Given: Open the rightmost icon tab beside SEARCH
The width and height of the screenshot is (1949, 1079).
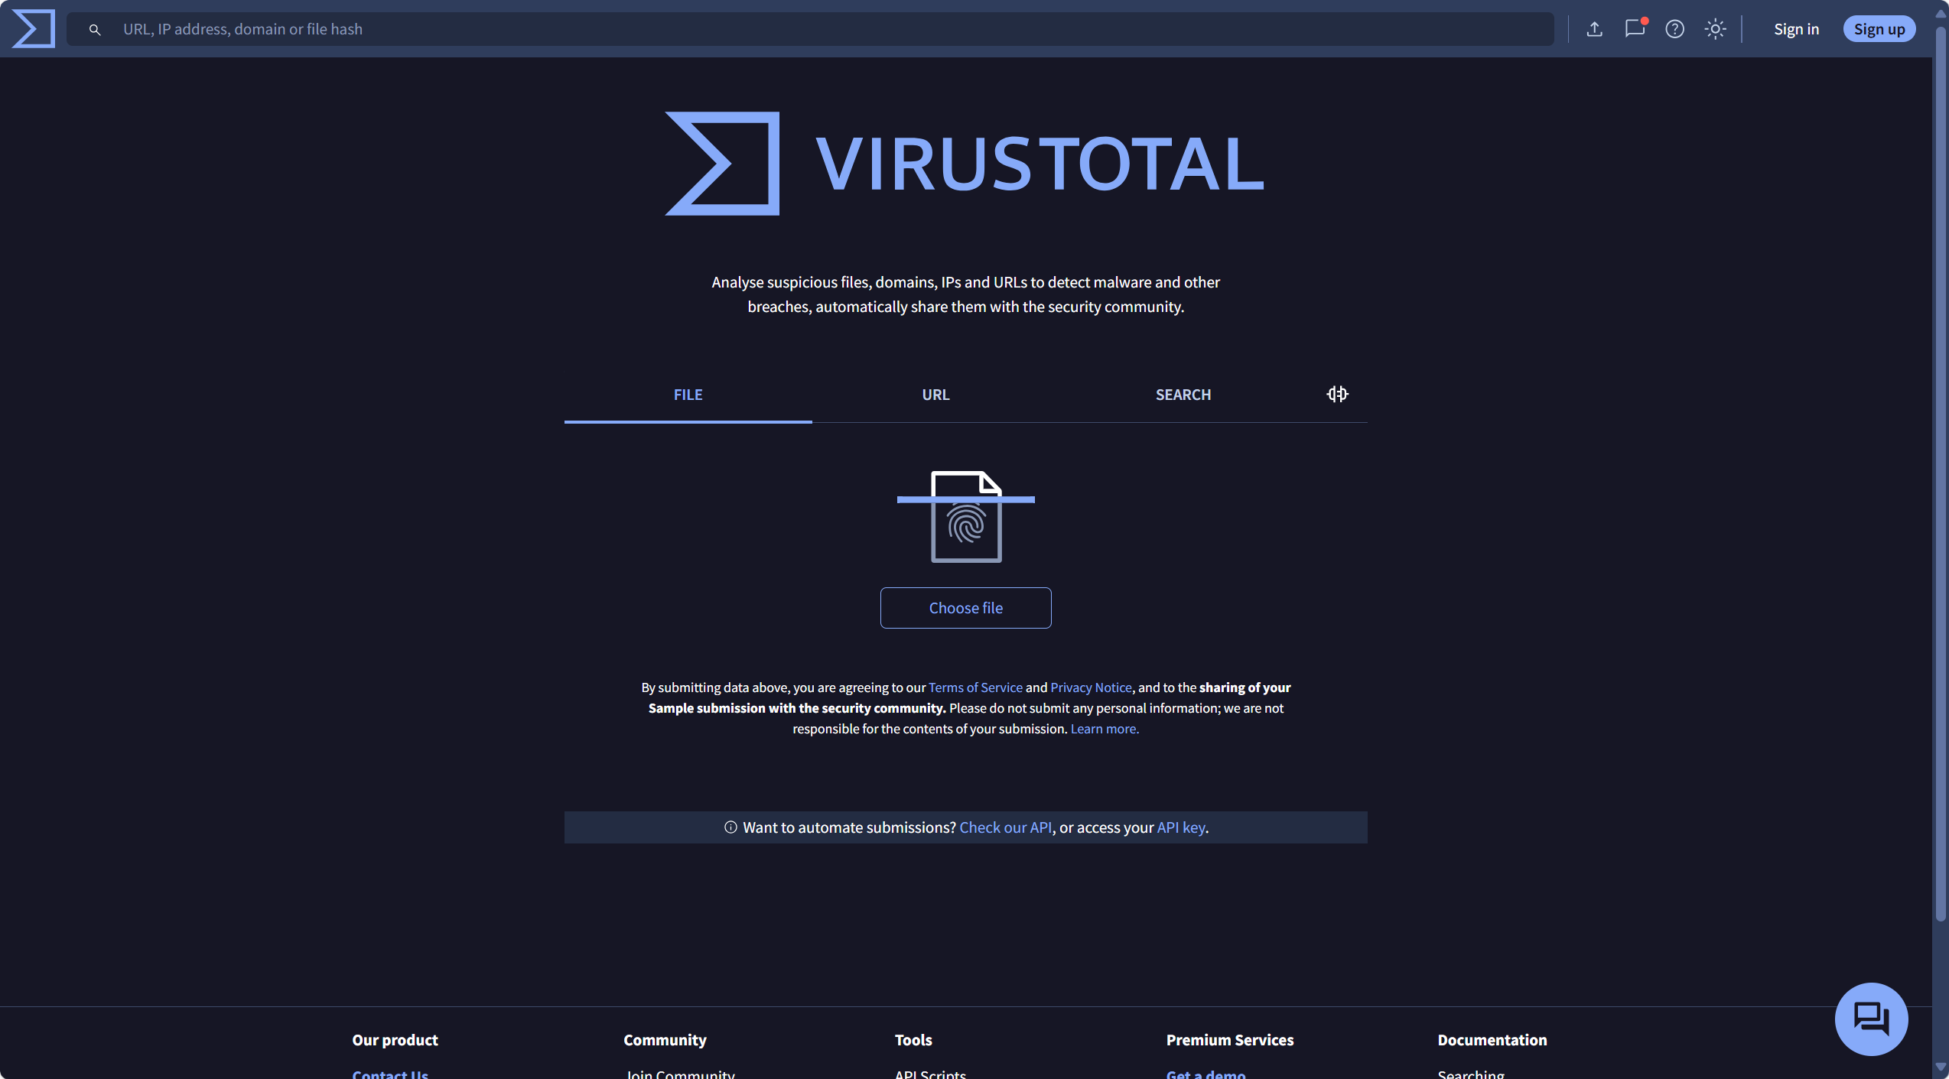Looking at the screenshot, I should click(x=1337, y=394).
